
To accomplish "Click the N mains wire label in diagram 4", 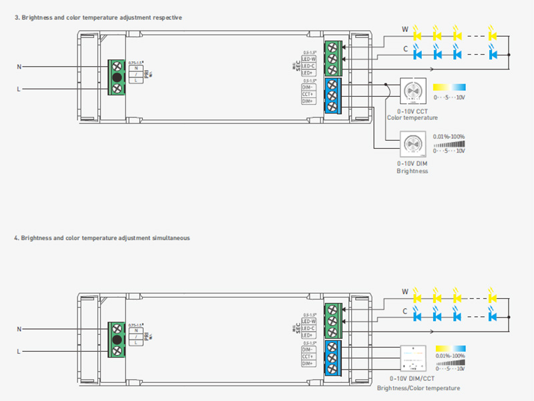I will (x=19, y=329).
